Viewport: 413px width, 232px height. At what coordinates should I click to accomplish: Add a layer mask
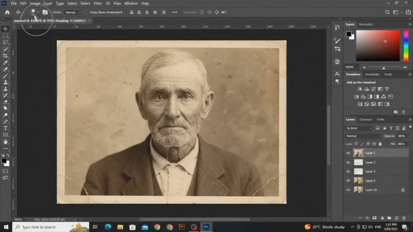(x=375, y=218)
